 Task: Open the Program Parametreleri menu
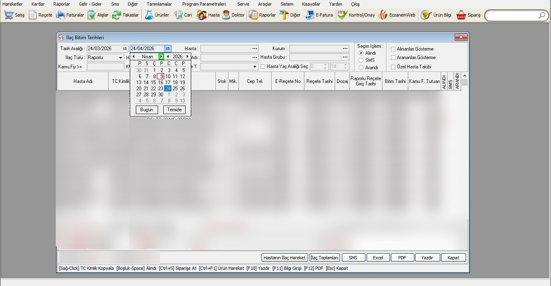tap(204, 4)
